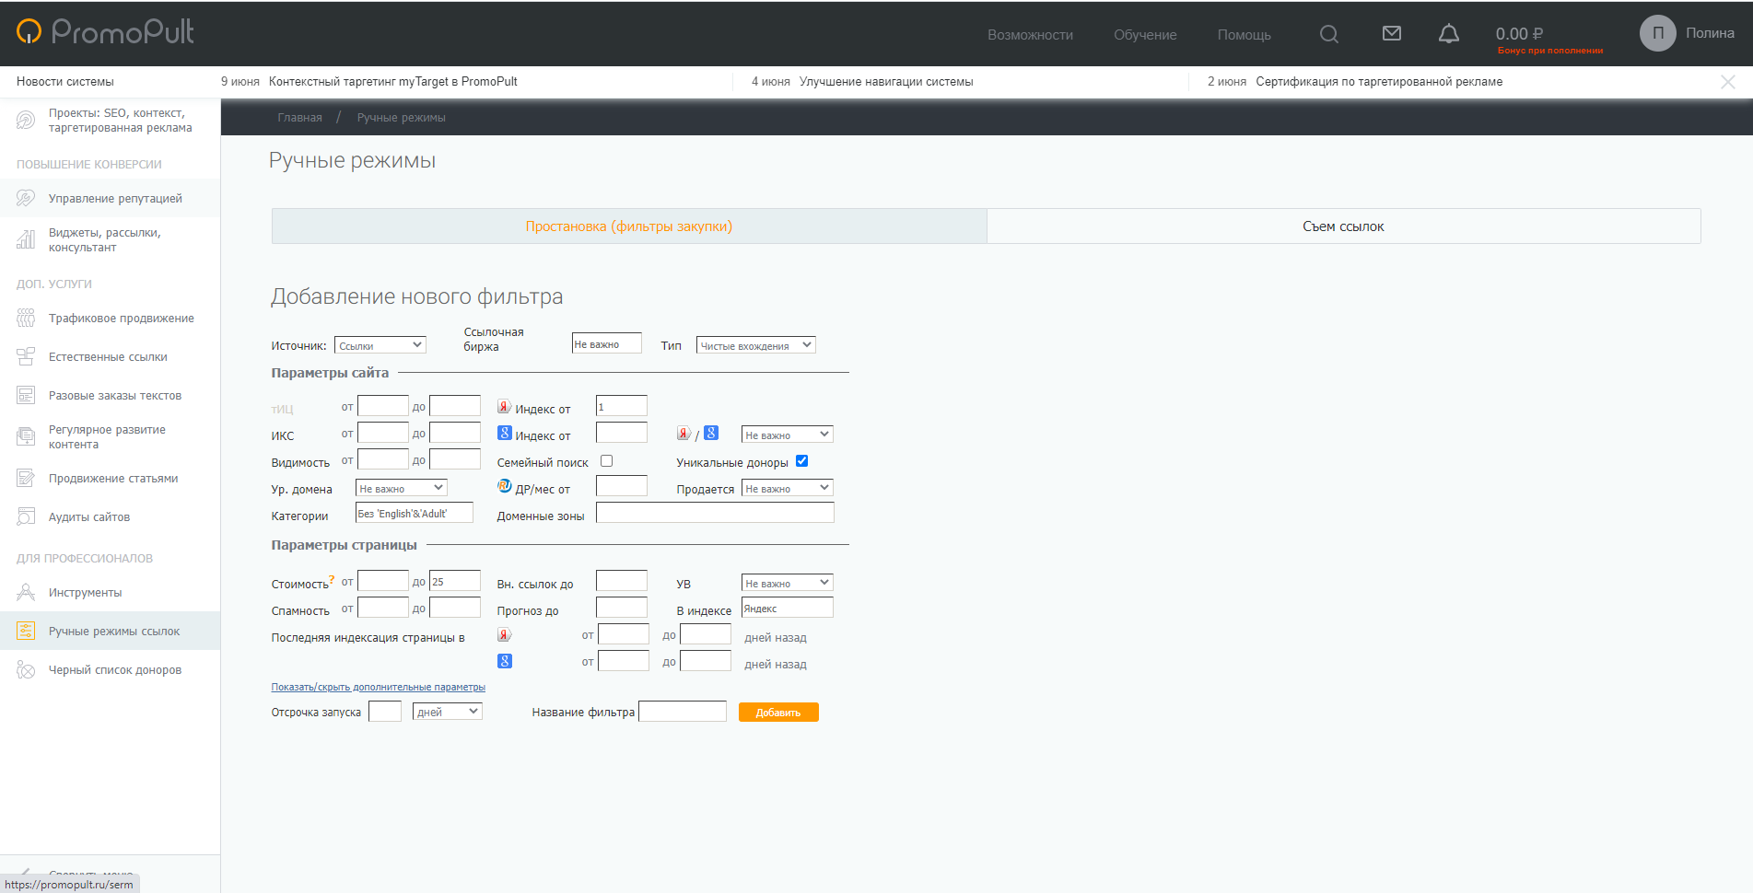1753x893 pixels.
Task: Open news about targeted advertising certification
Action: click(1379, 82)
